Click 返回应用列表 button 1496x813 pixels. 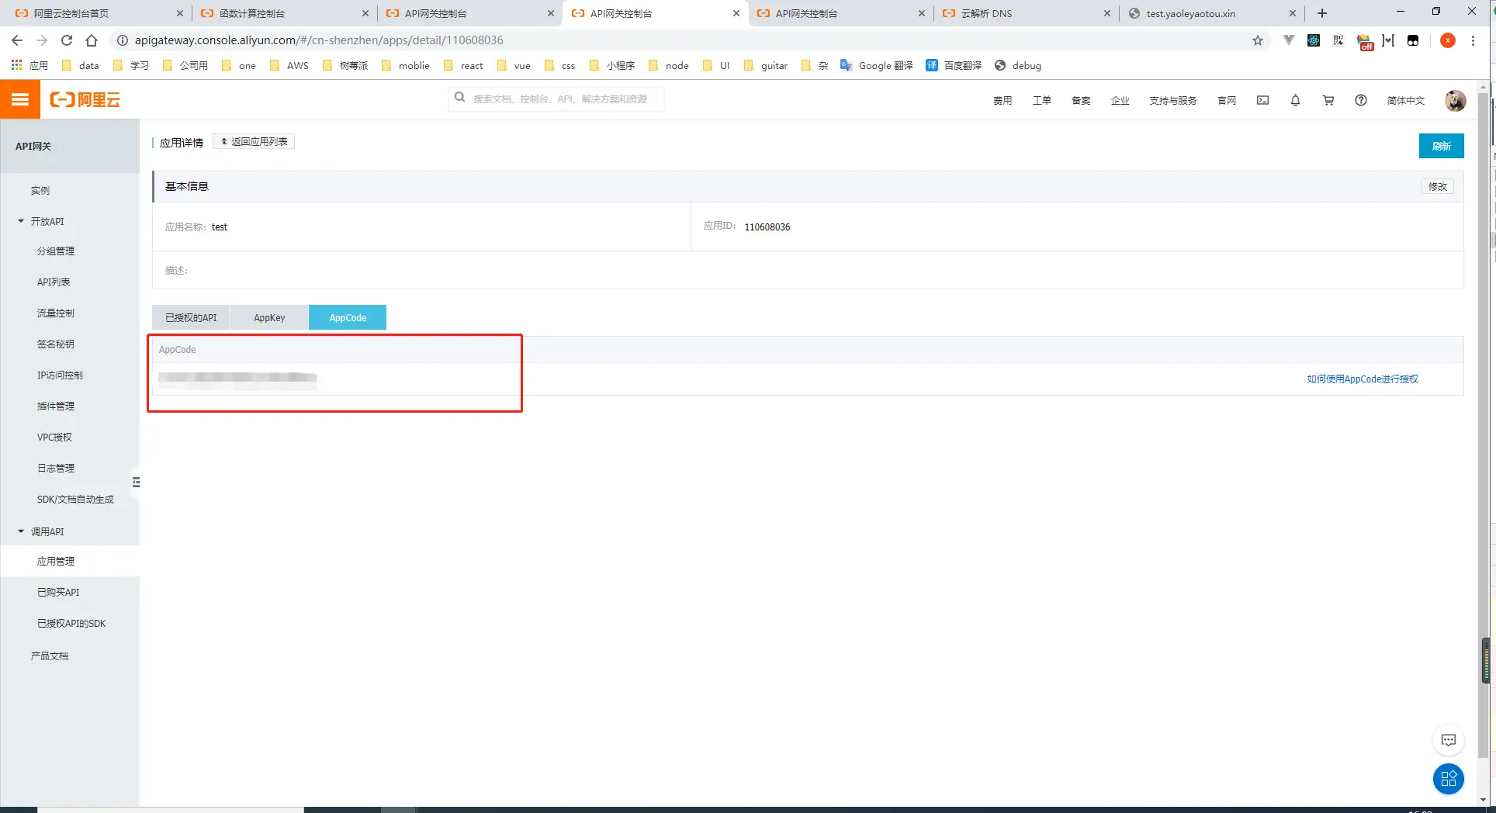point(254,141)
